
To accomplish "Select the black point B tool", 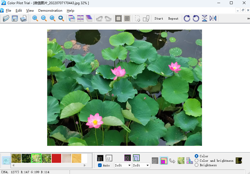I will (x=100, y=158).
